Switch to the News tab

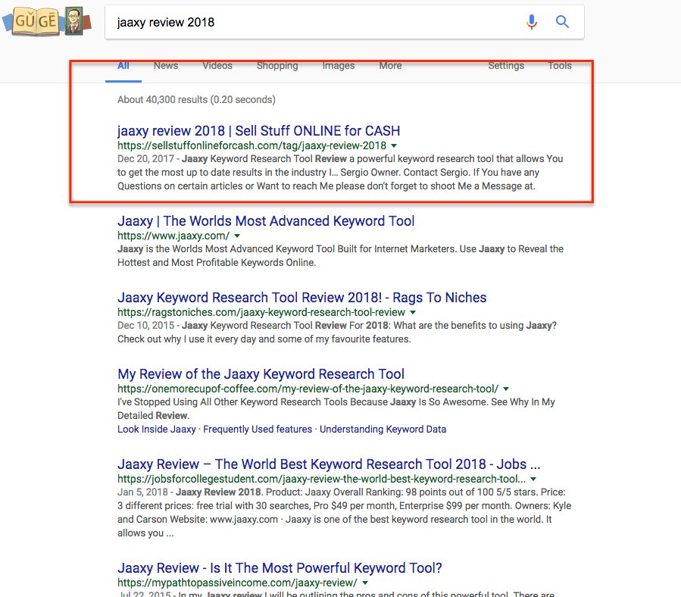click(166, 66)
